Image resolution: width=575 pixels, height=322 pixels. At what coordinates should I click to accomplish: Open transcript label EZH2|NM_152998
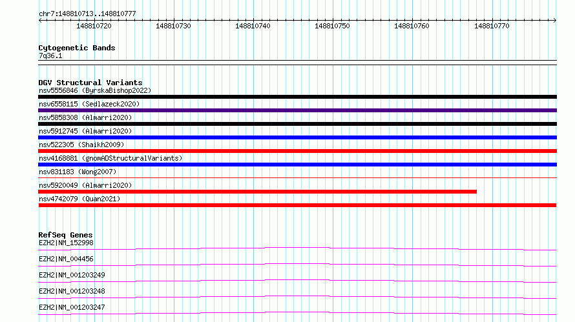pyautogui.click(x=66, y=243)
